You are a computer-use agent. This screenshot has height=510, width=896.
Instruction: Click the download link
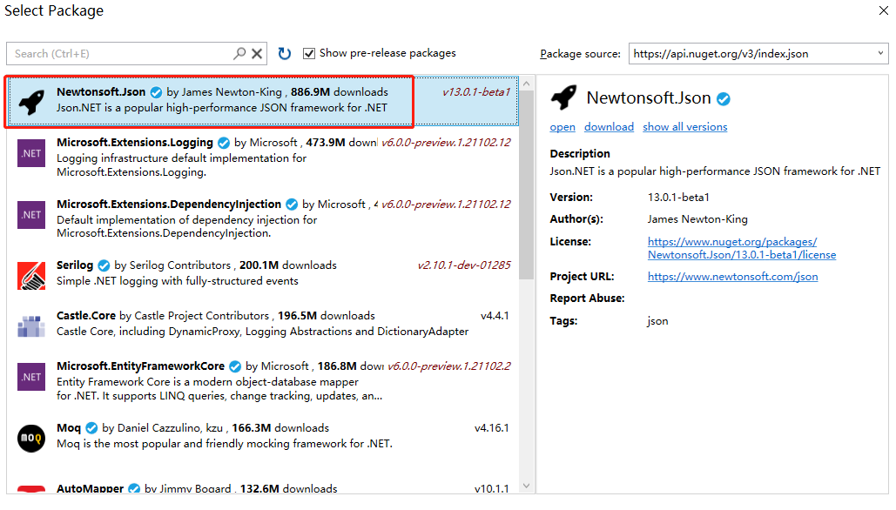[x=609, y=127]
